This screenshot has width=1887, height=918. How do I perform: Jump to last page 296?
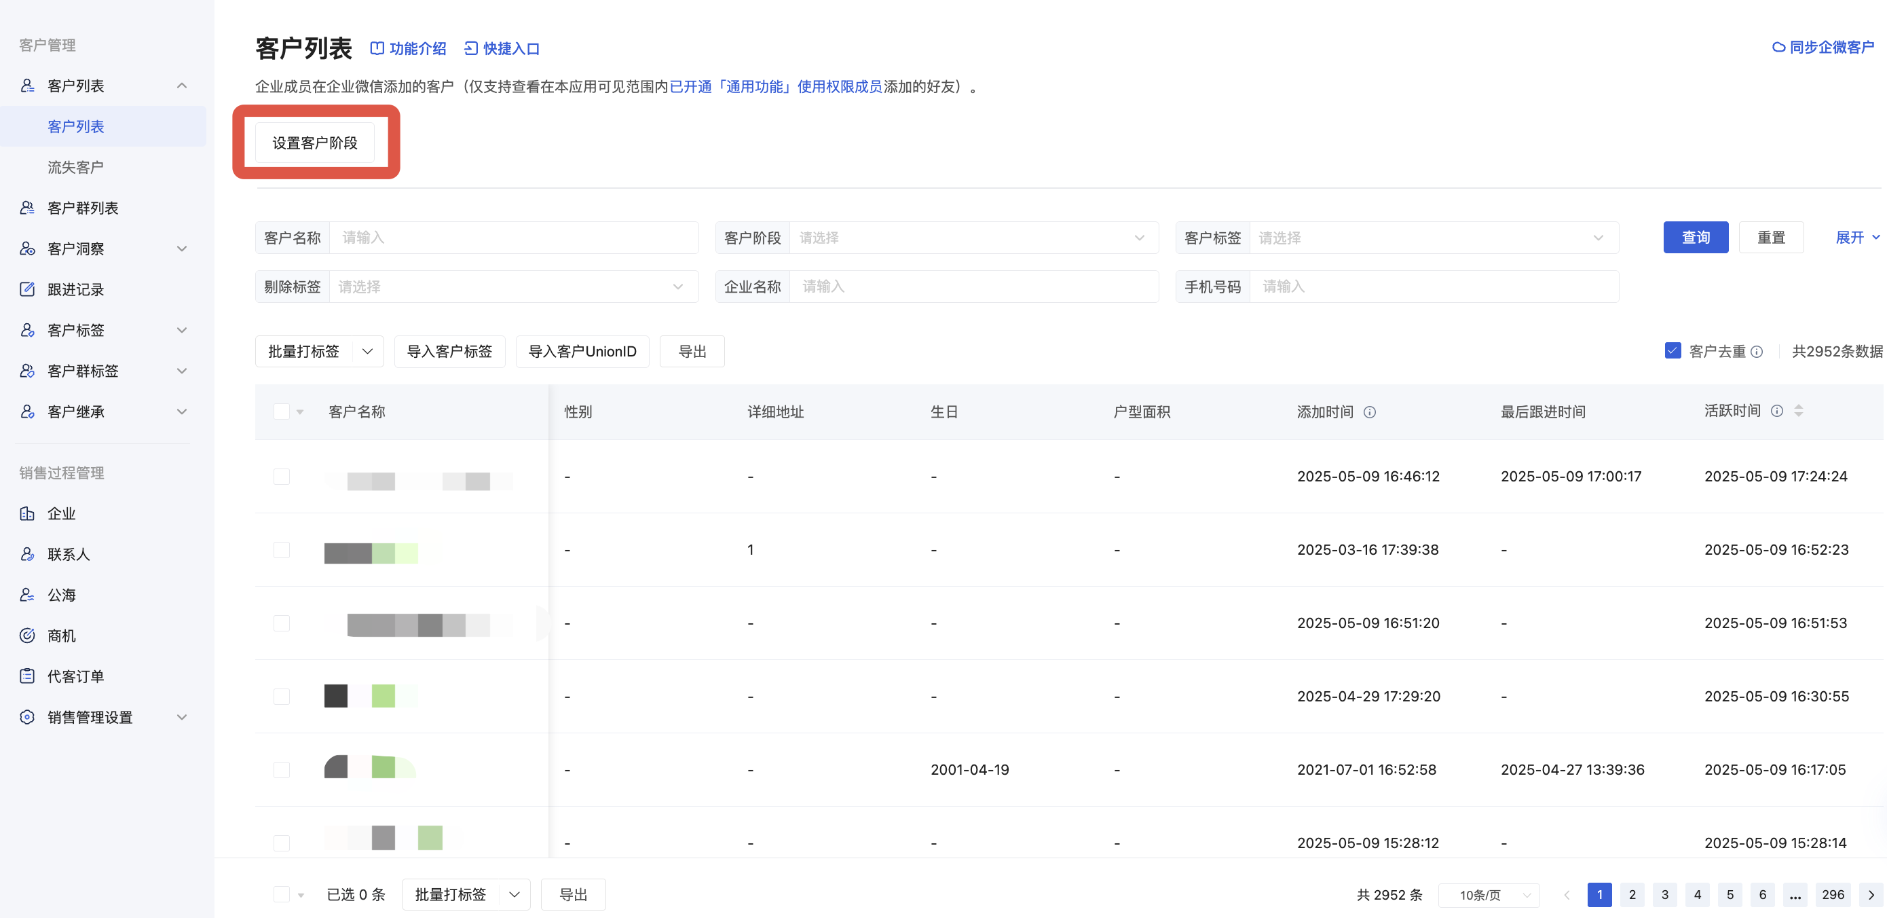[x=1833, y=894]
